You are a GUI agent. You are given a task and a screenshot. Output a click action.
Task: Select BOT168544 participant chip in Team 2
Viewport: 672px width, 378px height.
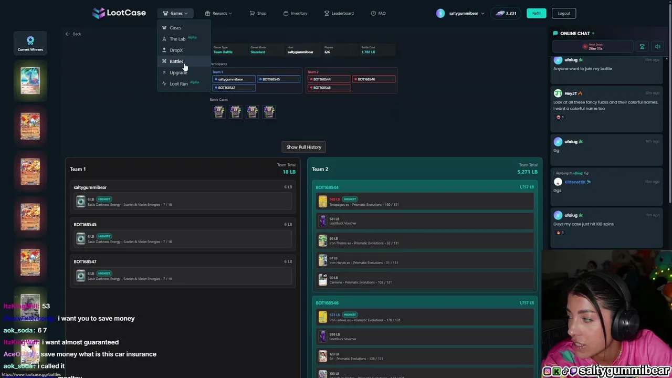(x=329, y=79)
